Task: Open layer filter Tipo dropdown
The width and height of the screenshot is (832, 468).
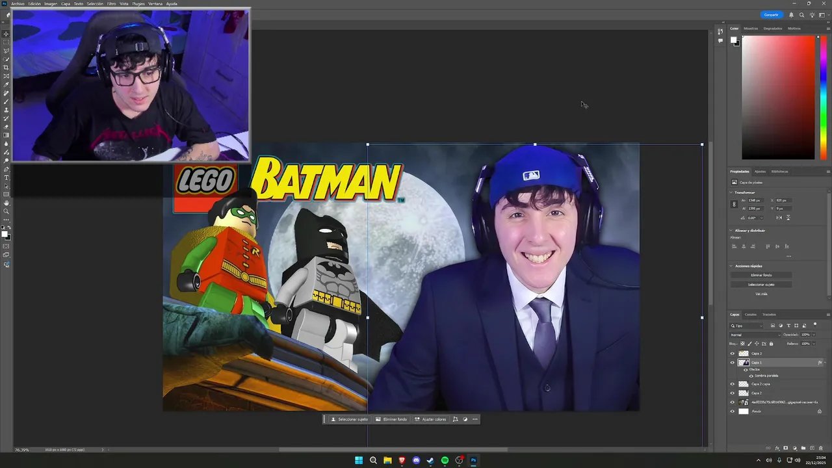Action: tap(746, 326)
